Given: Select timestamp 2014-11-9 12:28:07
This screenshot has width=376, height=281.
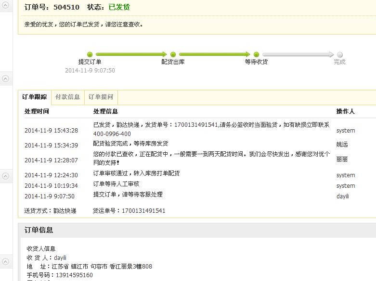Looking at the screenshot, I should click(51, 160).
